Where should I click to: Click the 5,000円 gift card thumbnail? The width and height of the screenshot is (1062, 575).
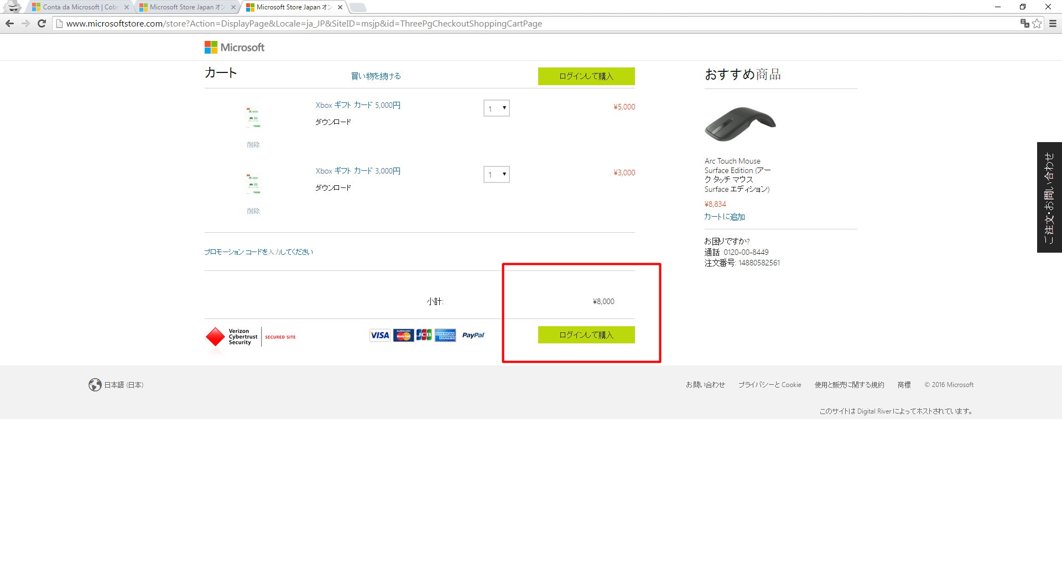253,118
